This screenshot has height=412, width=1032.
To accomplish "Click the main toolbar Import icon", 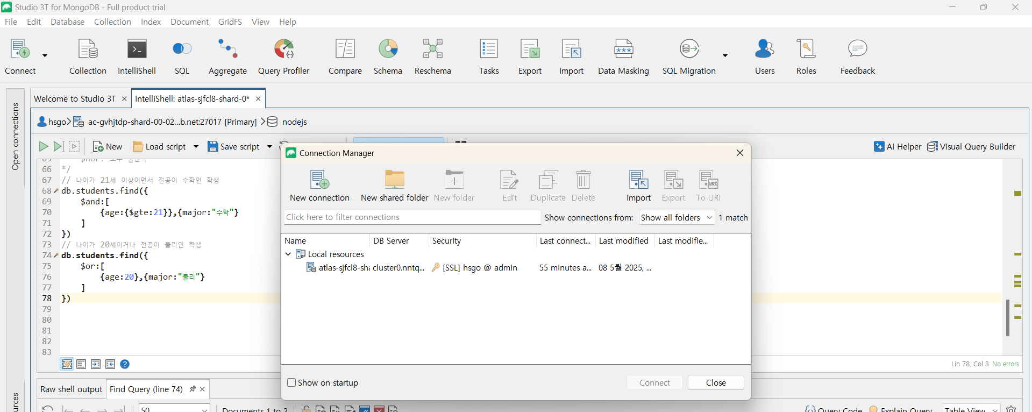I will (571, 56).
